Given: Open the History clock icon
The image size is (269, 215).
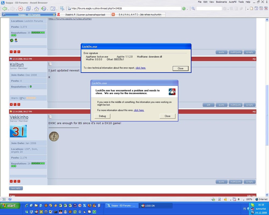Looking at the screenshot, I should 44,8.
